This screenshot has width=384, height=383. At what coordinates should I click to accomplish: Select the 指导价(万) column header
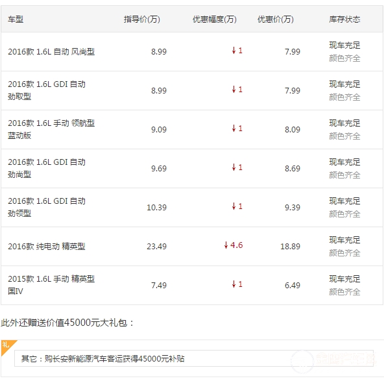[x=142, y=19]
